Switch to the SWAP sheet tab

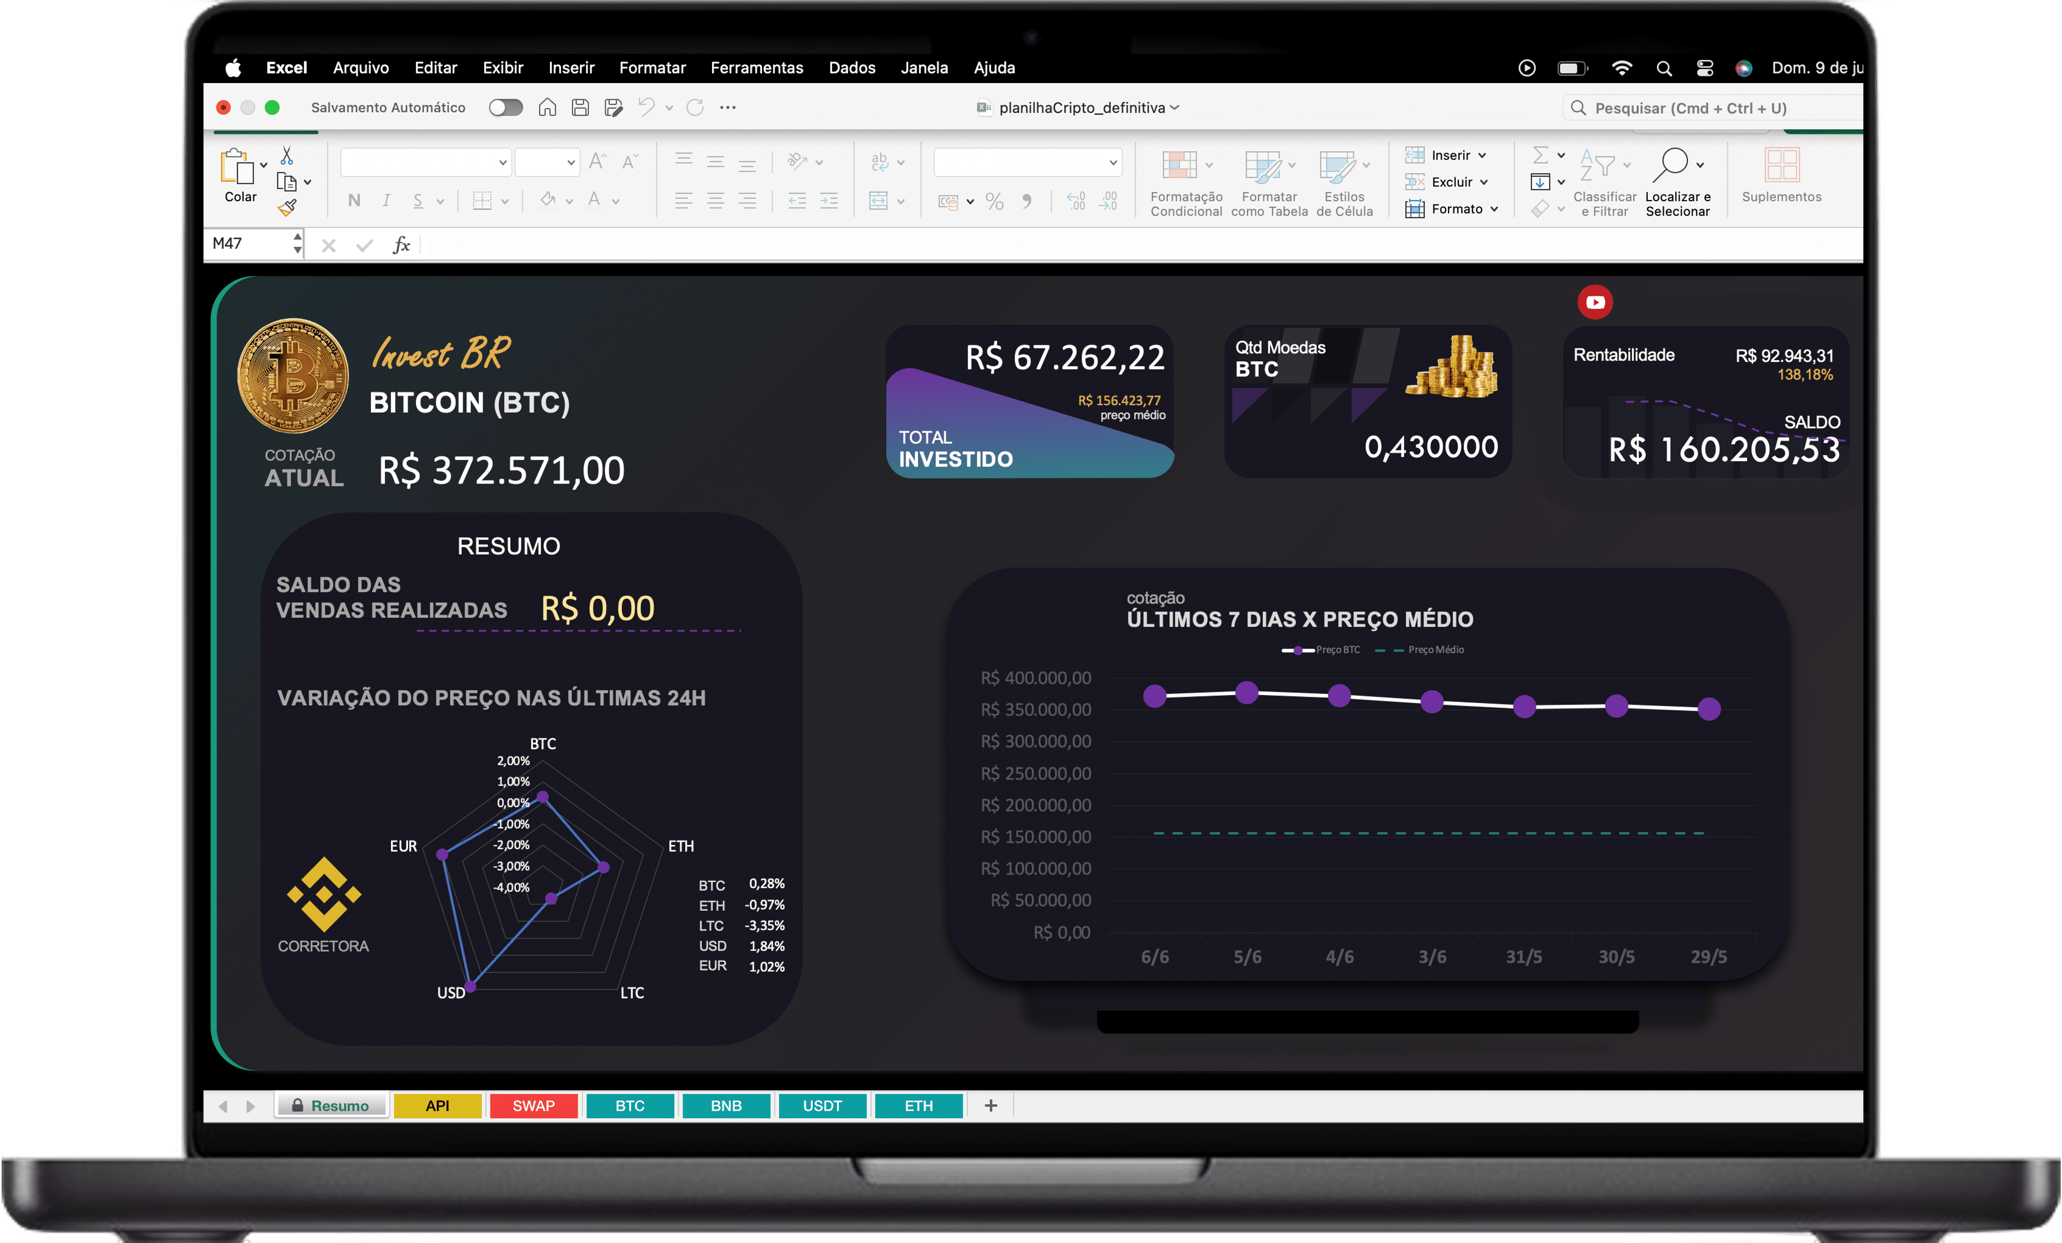(x=533, y=1106)
